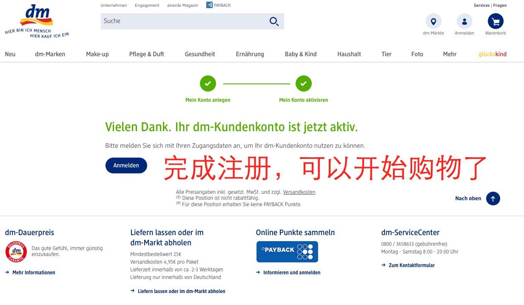Click the search magnifier icon
Screen dimensions: 524x305
point(274,21)
